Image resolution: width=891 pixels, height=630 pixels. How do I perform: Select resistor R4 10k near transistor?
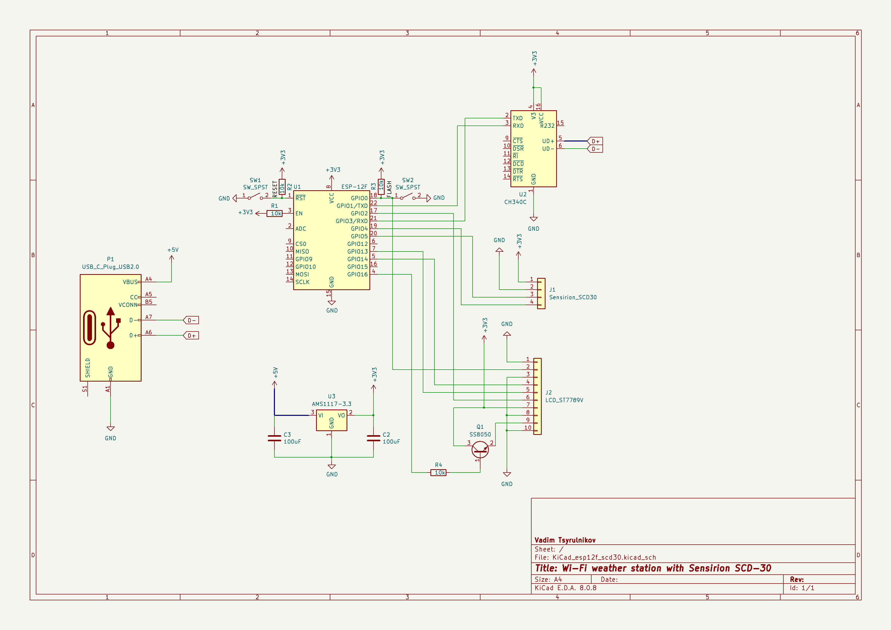coord(438,472)
